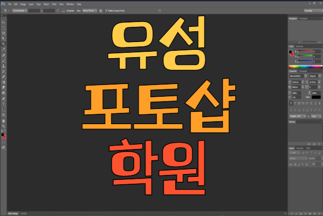
Task: Select the Horizontal Type tool
Action: point(3,104)
